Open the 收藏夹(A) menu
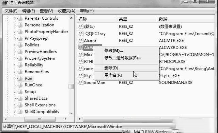 tap(67, 11)
